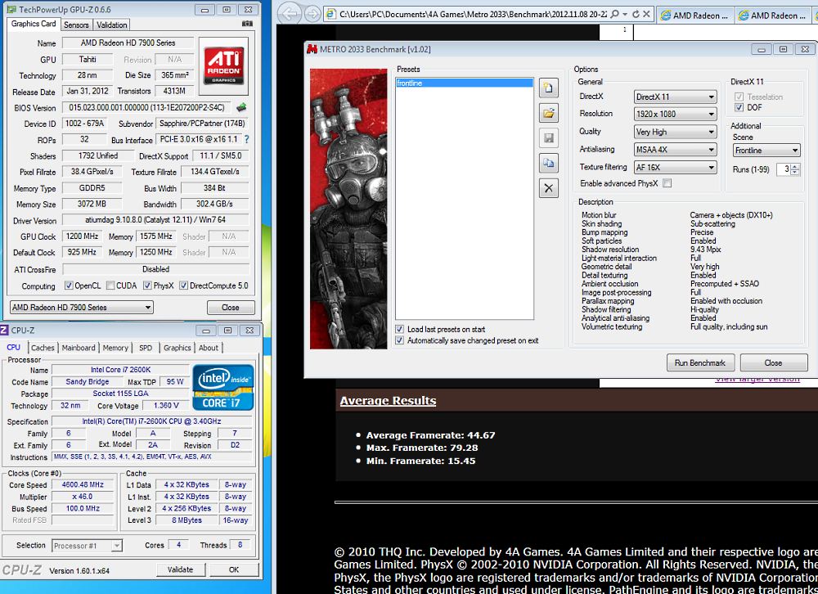Open the Quality dropdown set to Very High

[x=676, y=132]
